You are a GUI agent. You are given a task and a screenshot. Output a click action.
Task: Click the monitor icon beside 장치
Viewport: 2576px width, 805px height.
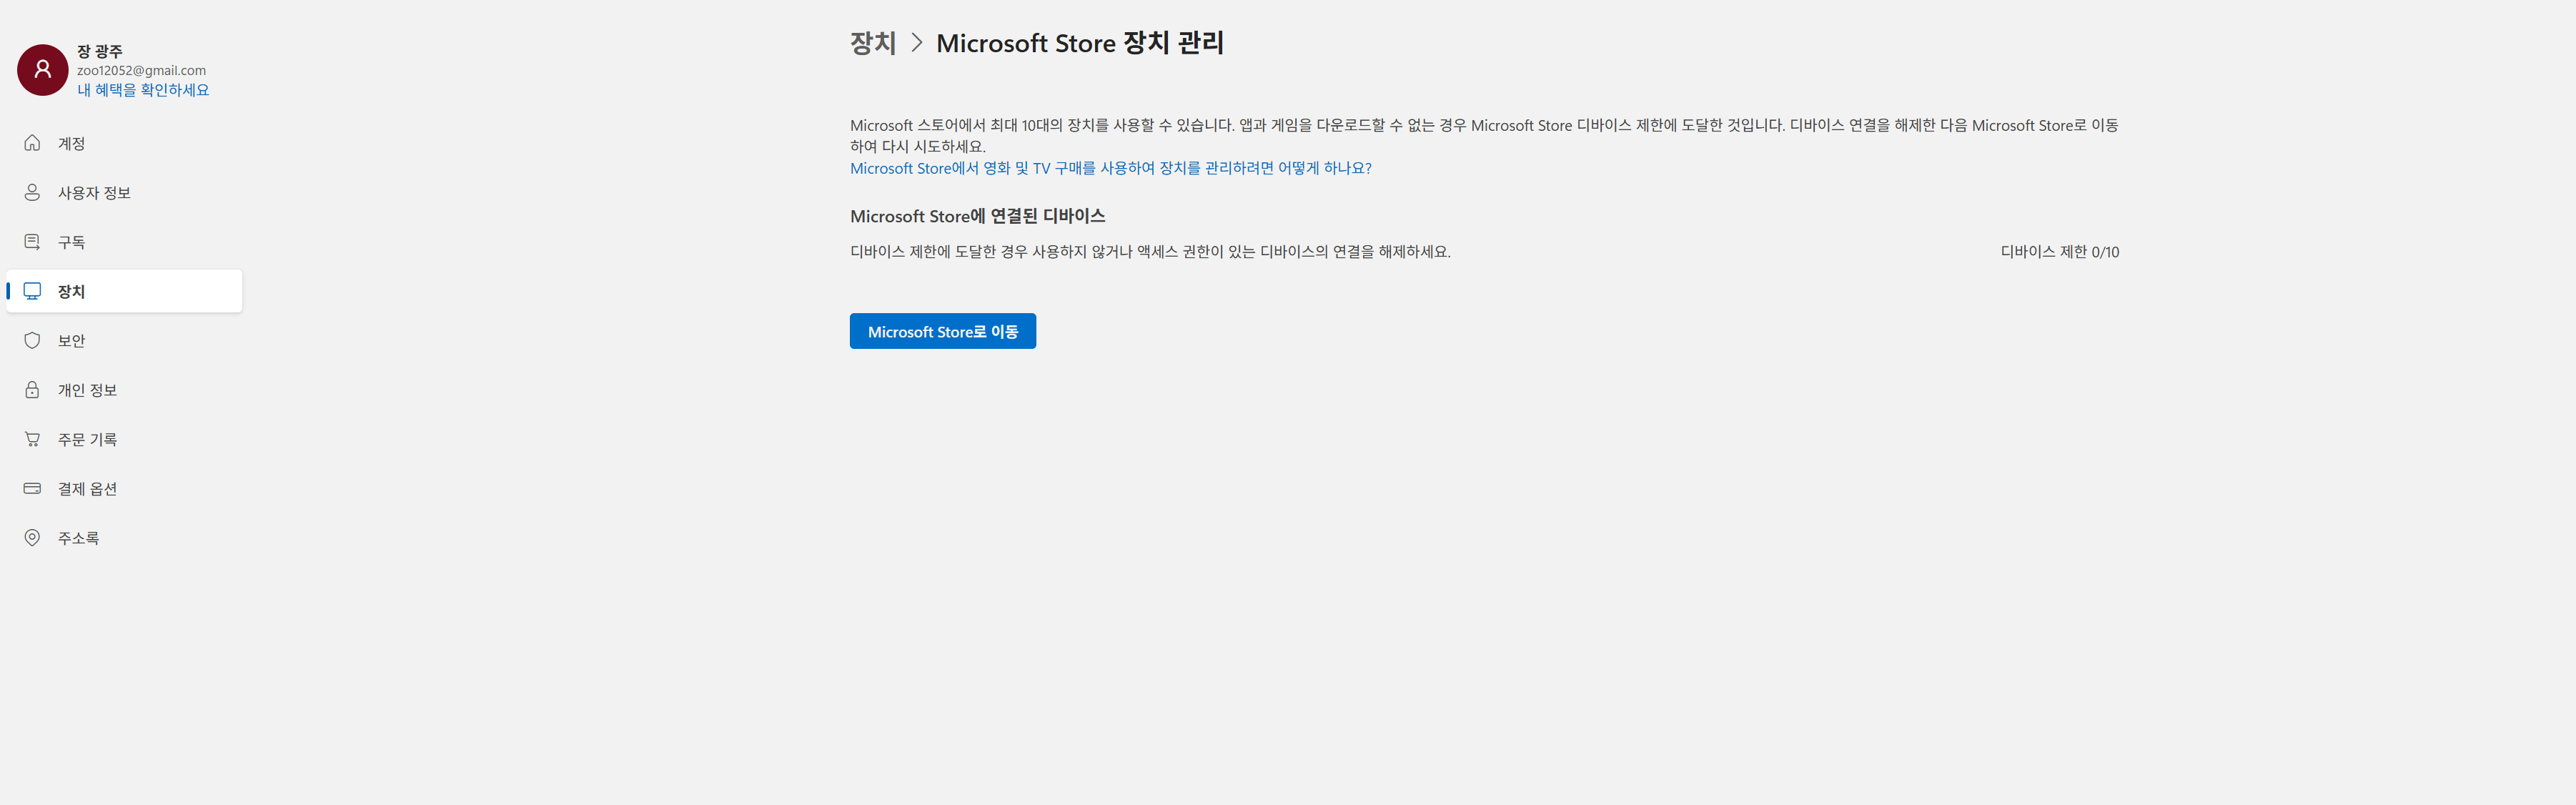32,291
